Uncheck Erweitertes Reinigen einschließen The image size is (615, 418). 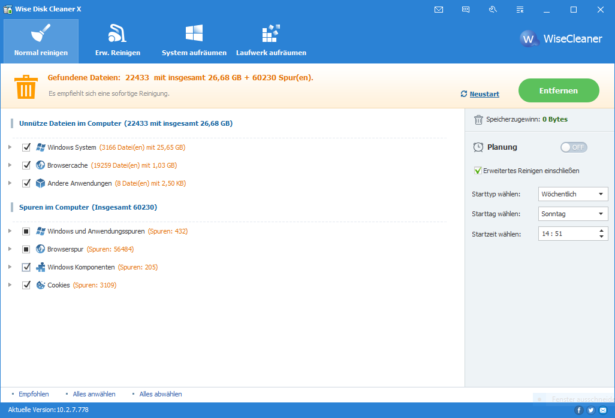[x=478, y=171]
